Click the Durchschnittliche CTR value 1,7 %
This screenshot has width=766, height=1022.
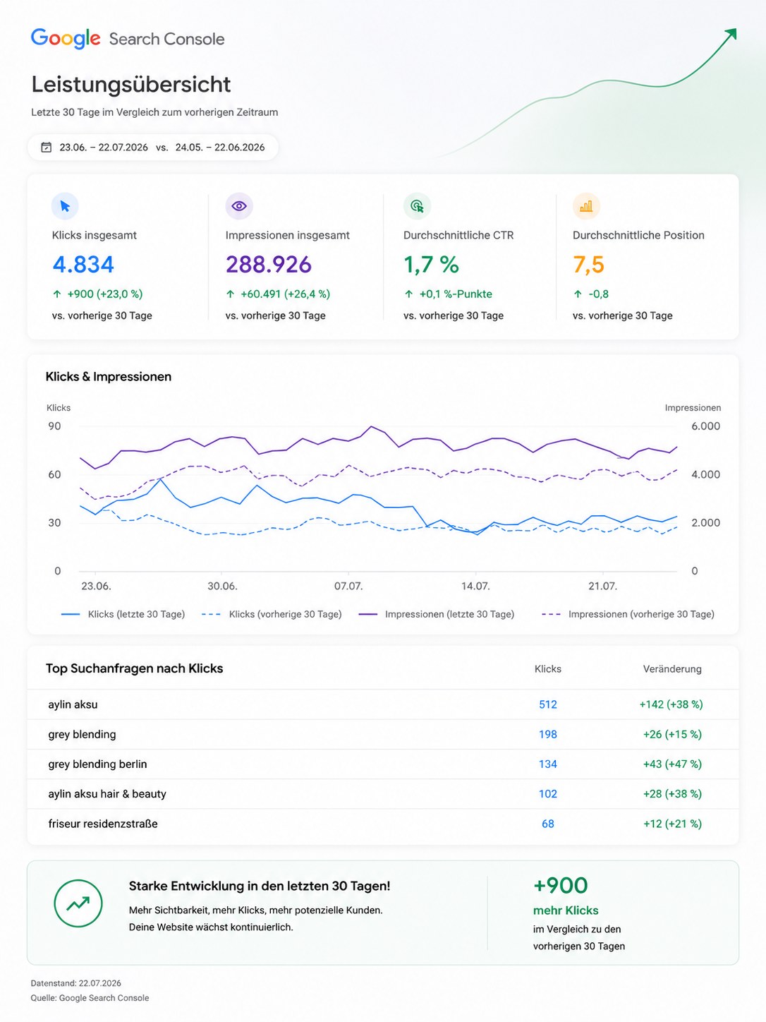click(x=431, y=265)
